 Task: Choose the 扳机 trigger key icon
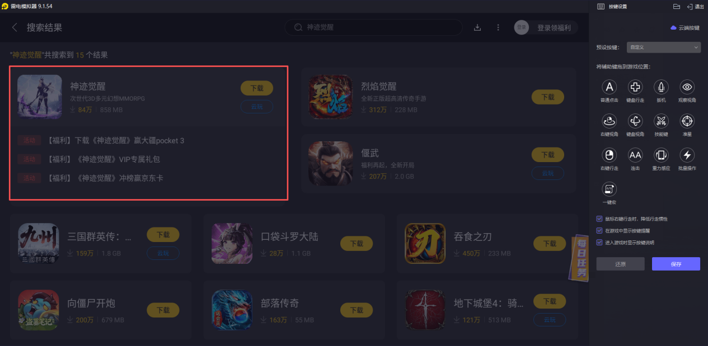[661, 87]
